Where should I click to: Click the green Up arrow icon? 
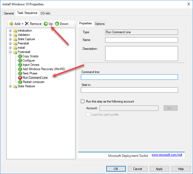[x=46, y=24]
